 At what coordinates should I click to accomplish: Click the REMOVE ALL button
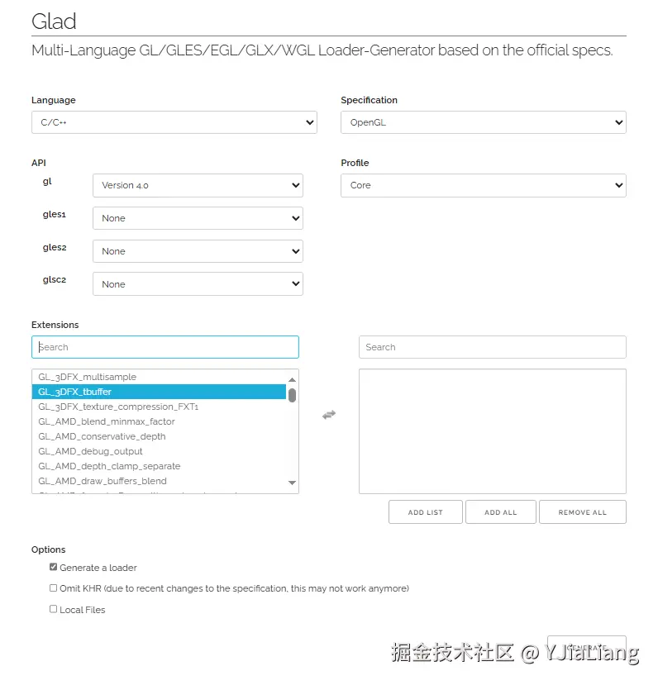pyautogui.click(x=583, y=512)
